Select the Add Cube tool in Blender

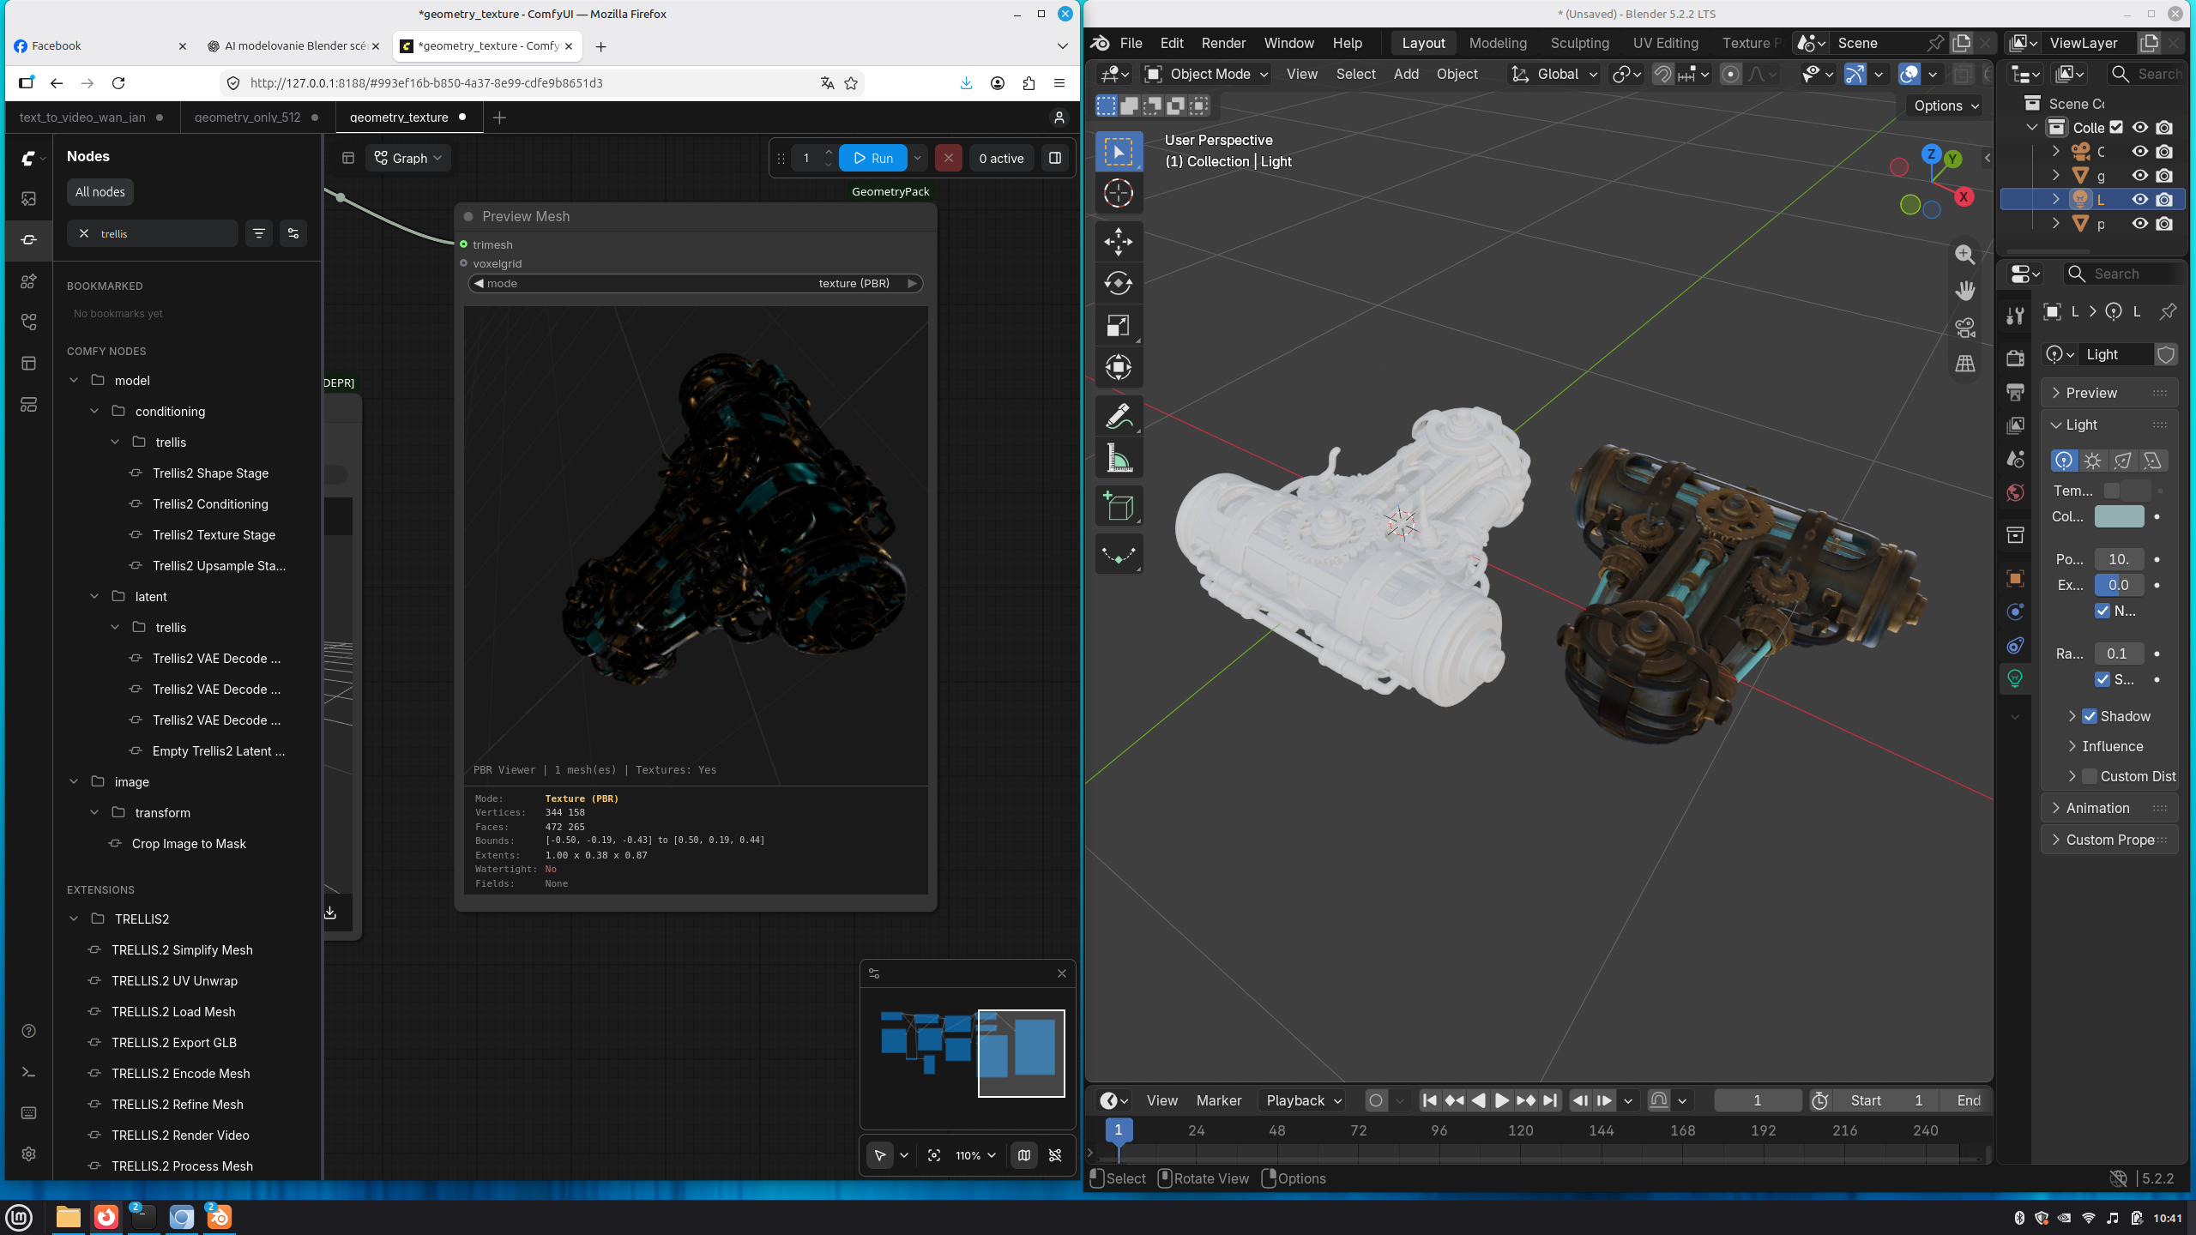pos(1118,507)
